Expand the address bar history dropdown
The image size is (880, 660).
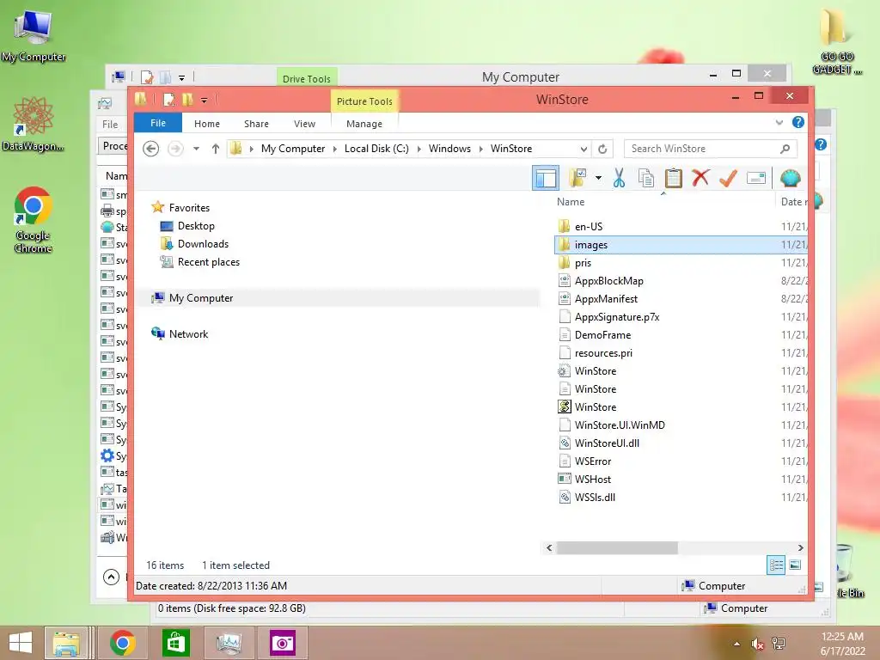584,149
